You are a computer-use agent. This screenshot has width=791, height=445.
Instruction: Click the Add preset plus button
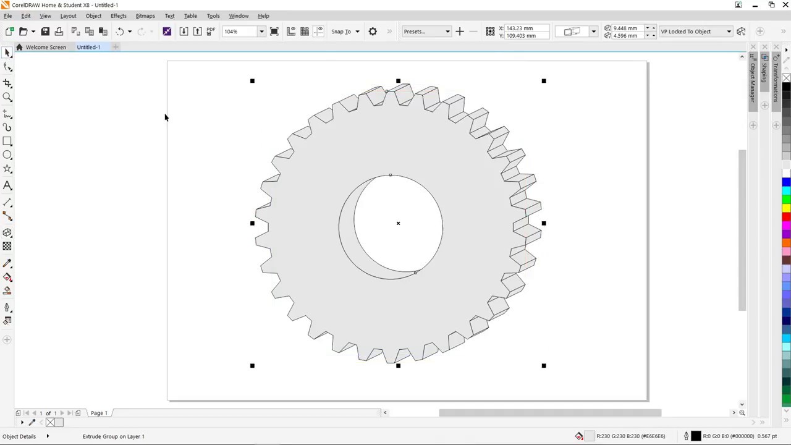coord(459,32)
